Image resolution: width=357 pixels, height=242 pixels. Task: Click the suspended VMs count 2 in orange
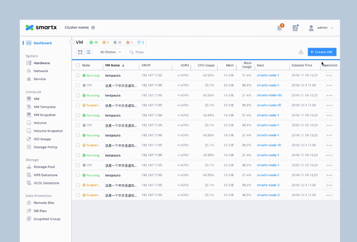pyautogui.click(x=105, y=43)
